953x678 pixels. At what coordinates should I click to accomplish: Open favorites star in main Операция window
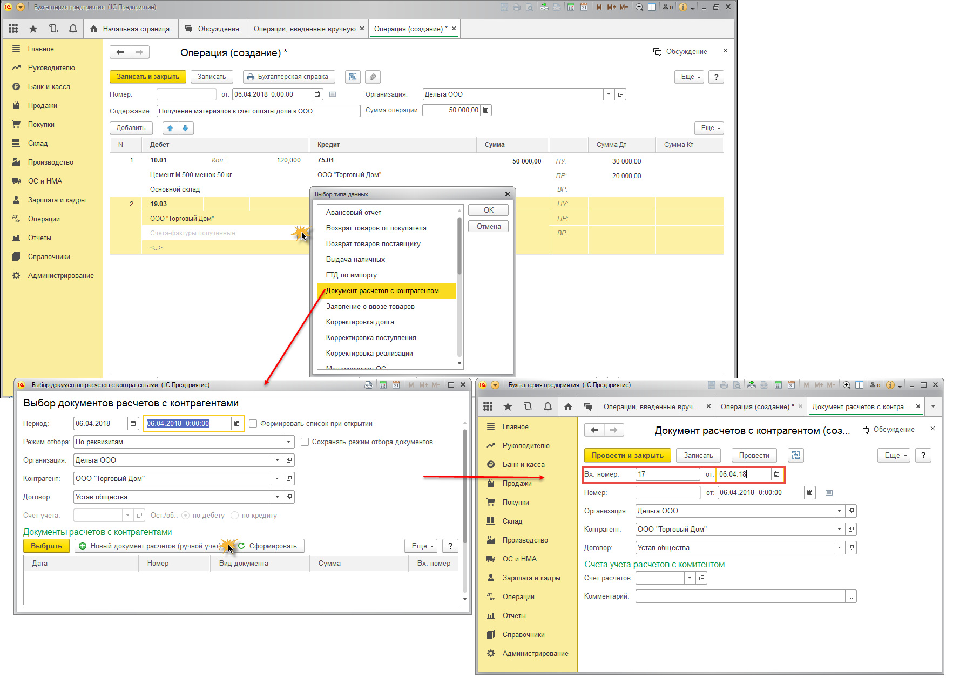(x=33, y=29)
